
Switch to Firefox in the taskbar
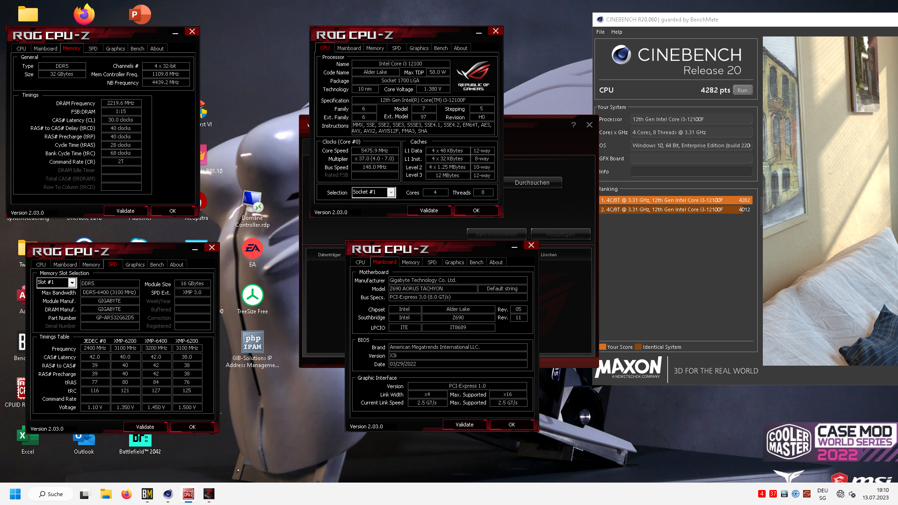126,494
